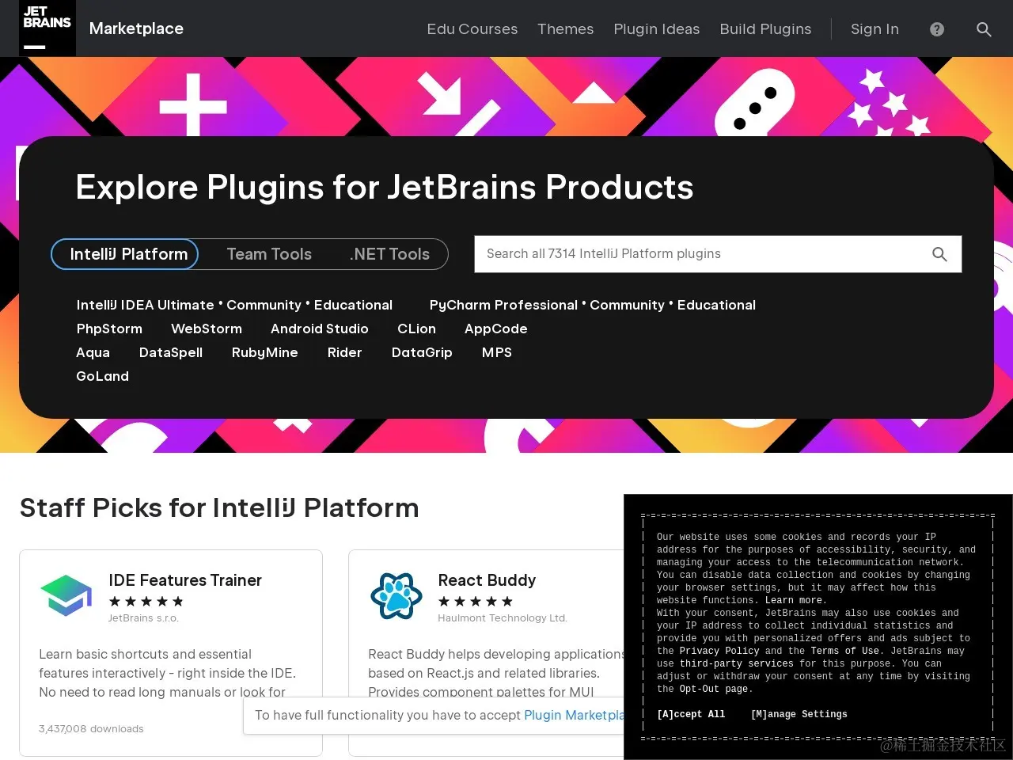This screenshot has height=760, width=1013.
Task: Click the Explore Plugins for JetBrains Products heading
Action: pyautogui.click(x=385, y=188)
